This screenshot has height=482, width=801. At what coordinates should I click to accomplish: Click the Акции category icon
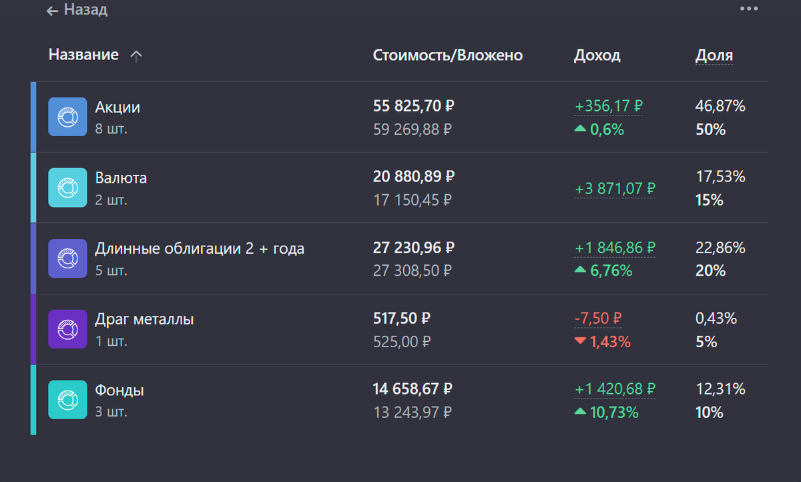pyautogui.click(x=67, y=117)
